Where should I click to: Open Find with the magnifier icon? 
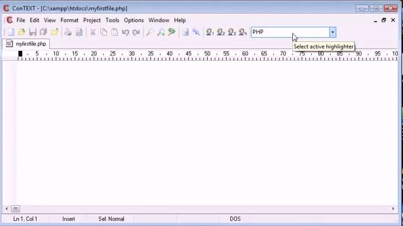(x=150, y=32)
